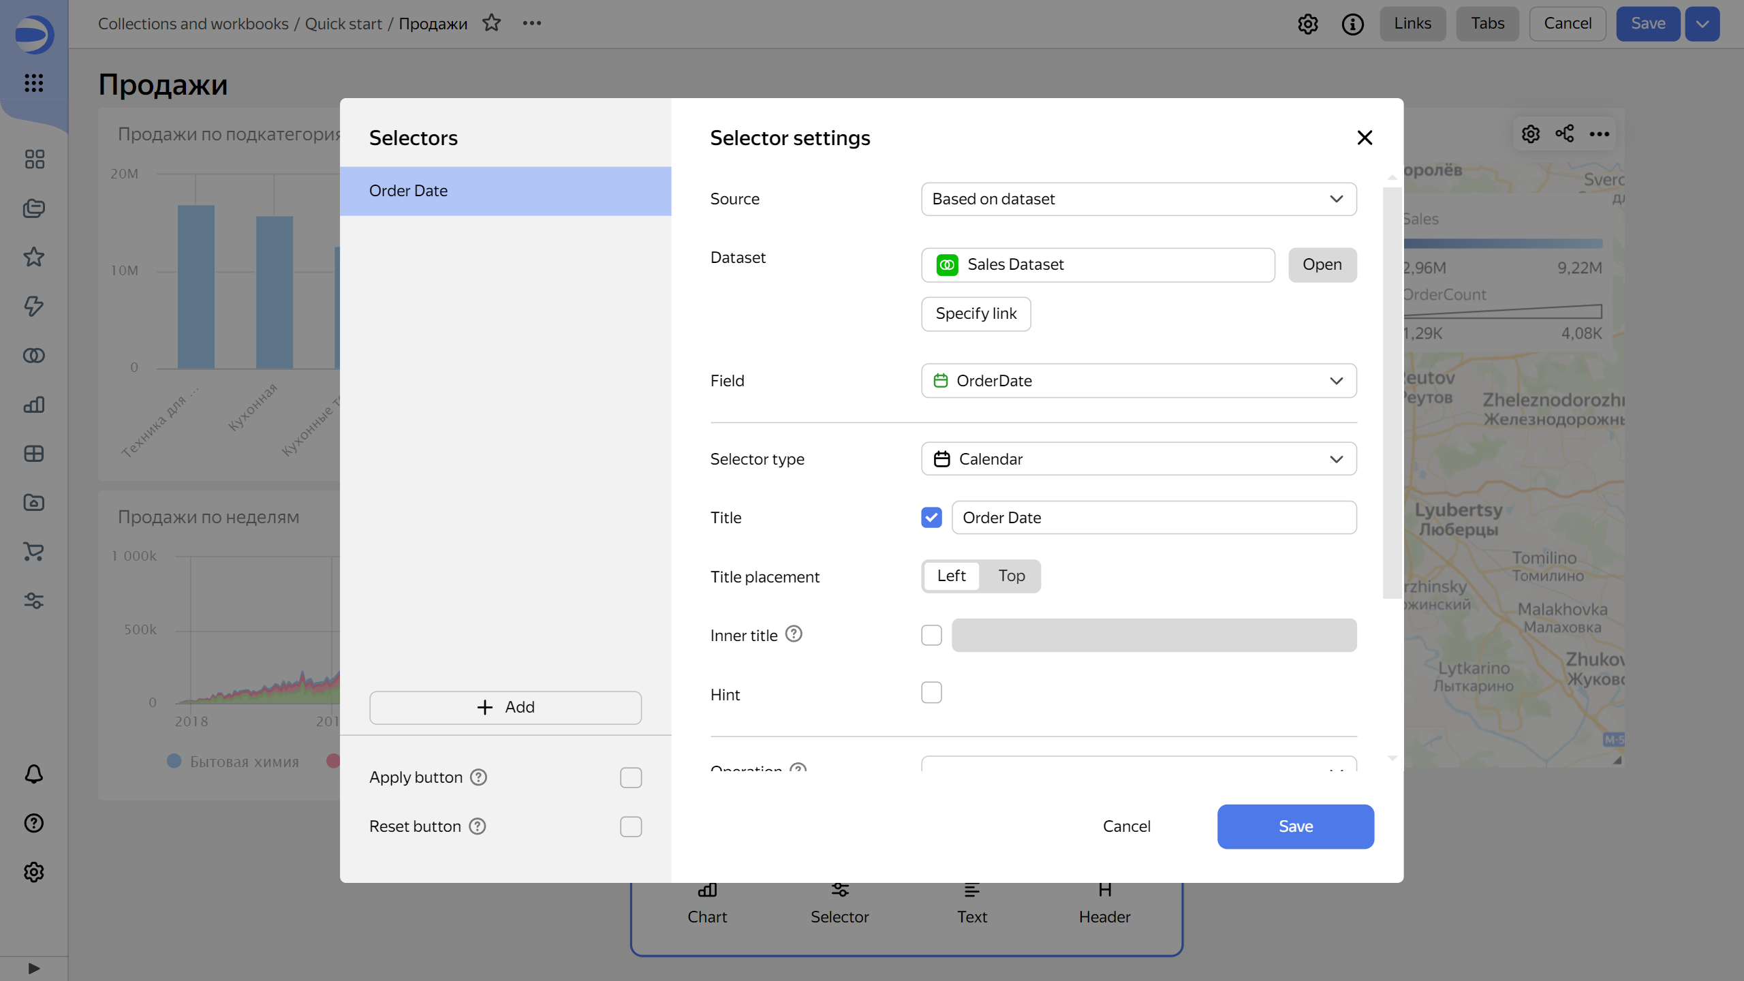Enable the Apply button checkbox

(x=630, y=777)
